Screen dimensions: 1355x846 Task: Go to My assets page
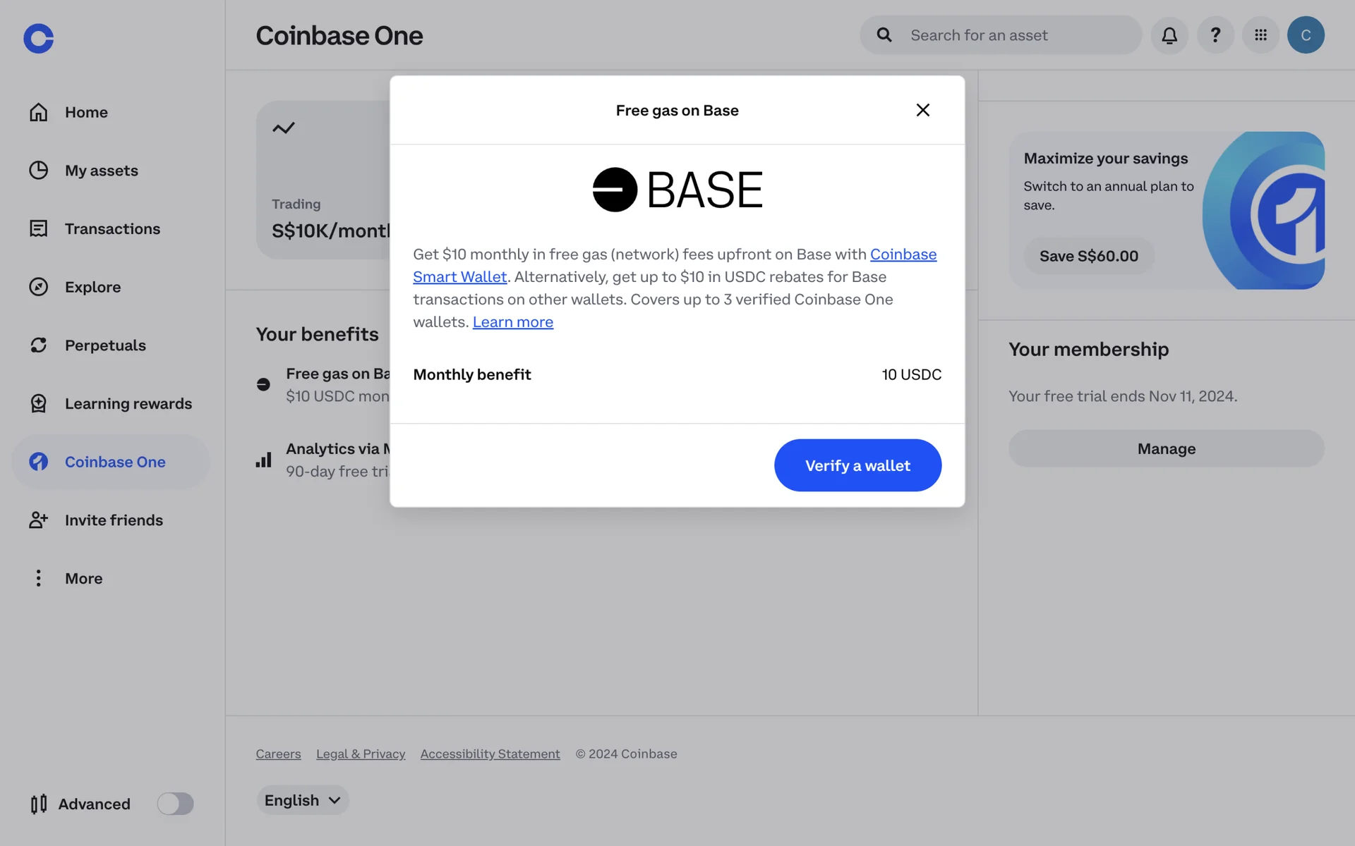tap(101, 171)
